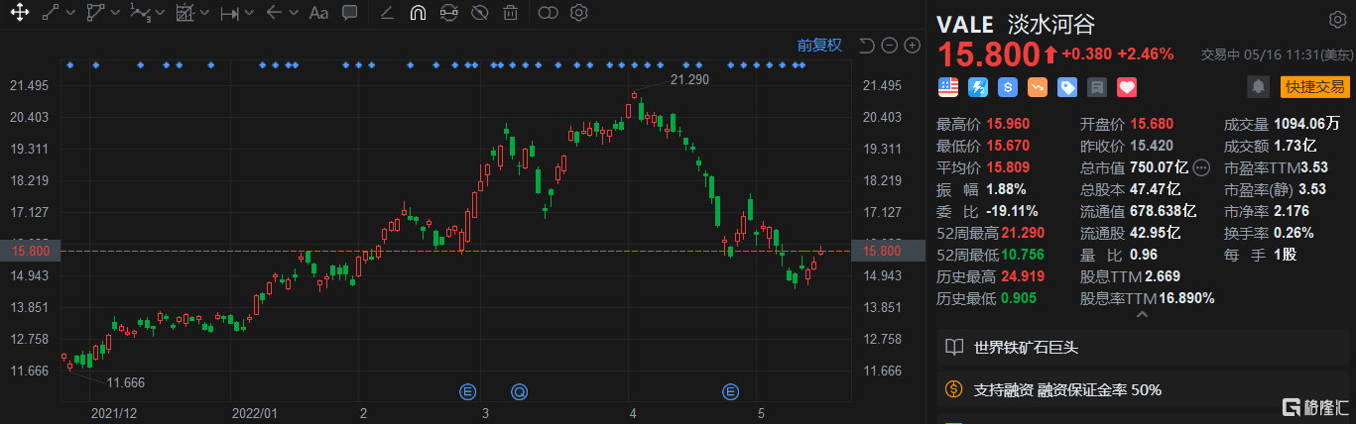Image resolution: width=1356 pixels, height=424 pixels.
Task: Collapse the stock details panel chevron
Action: [1141, 315]
